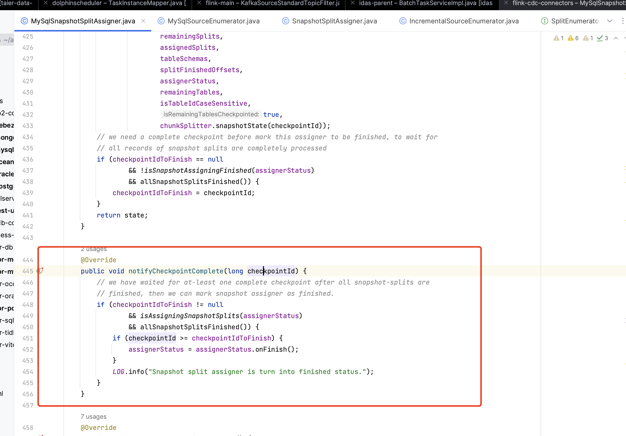
Task: Click the typo check indicator showing 3
Action: point(603,38)
